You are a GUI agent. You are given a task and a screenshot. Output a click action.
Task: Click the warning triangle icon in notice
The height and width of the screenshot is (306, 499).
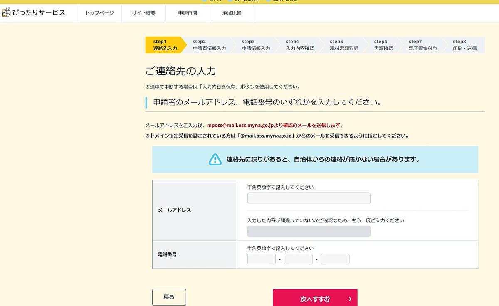point(215,160)
